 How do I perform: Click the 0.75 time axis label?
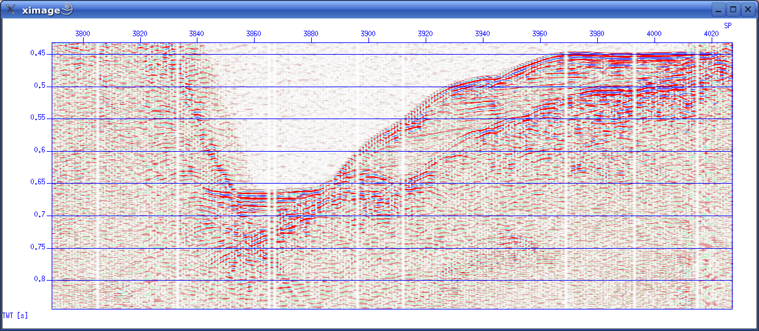[x=38, y=247]
